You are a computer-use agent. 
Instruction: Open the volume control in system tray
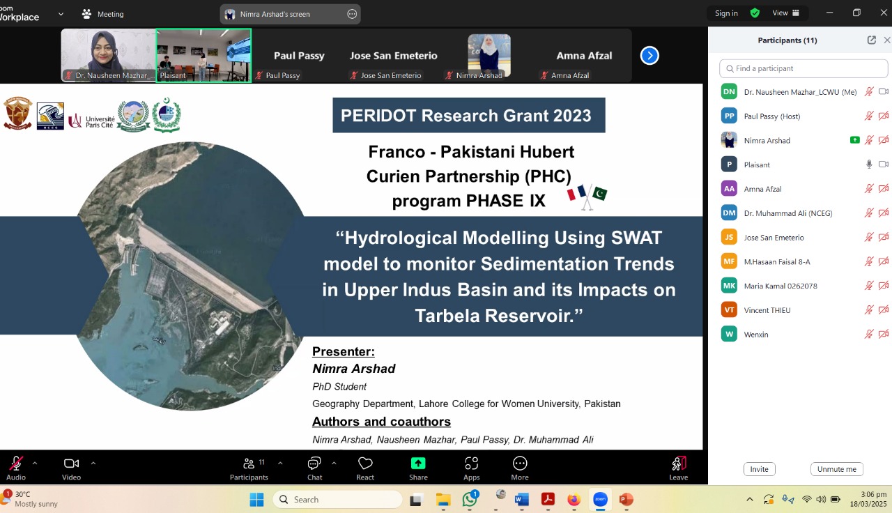(821, 499)
